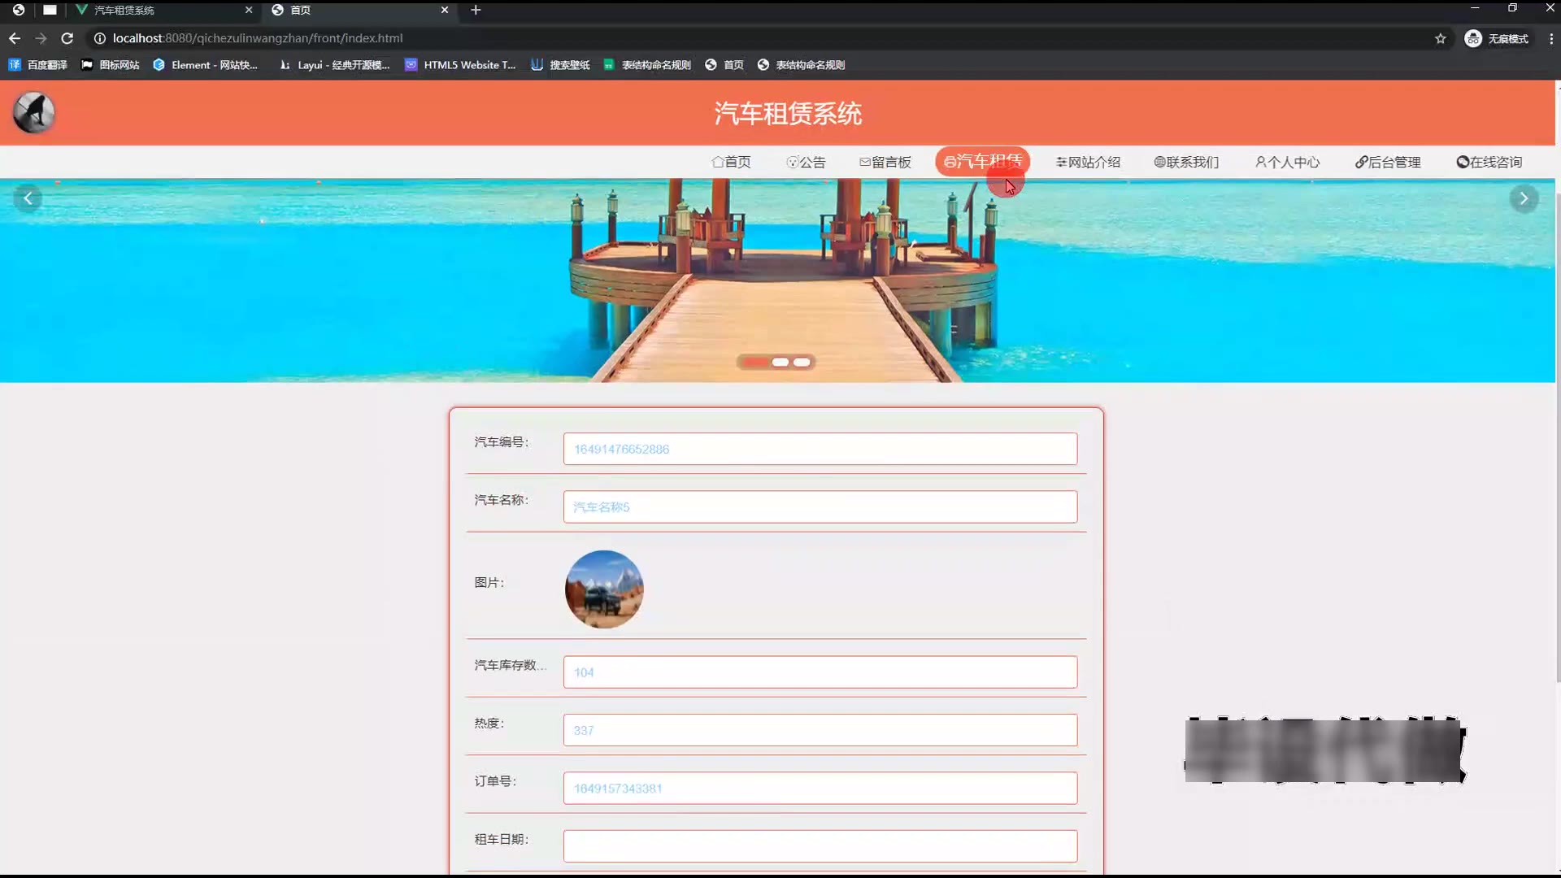Click the browser back arrow

(15, 38)
